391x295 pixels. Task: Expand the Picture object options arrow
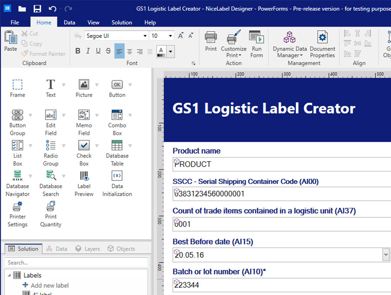click(97, 85)
